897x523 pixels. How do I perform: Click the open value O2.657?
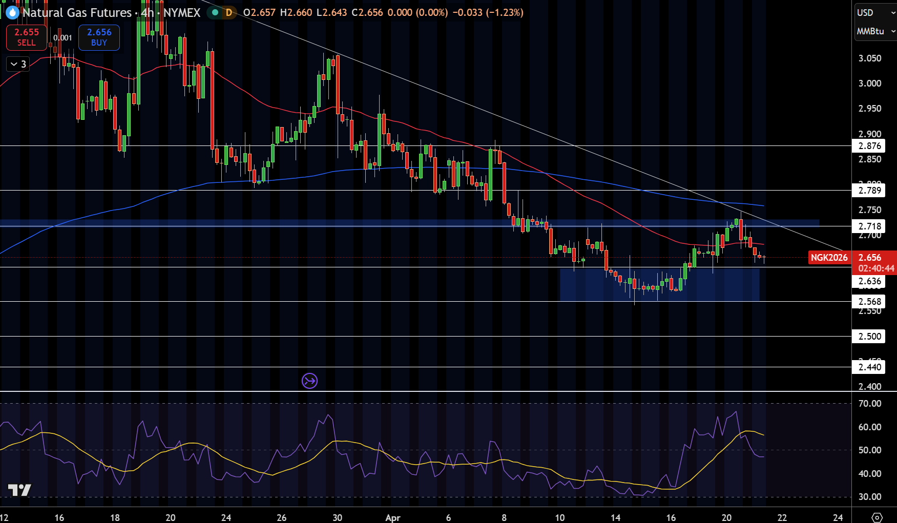[x=259, y=12]
